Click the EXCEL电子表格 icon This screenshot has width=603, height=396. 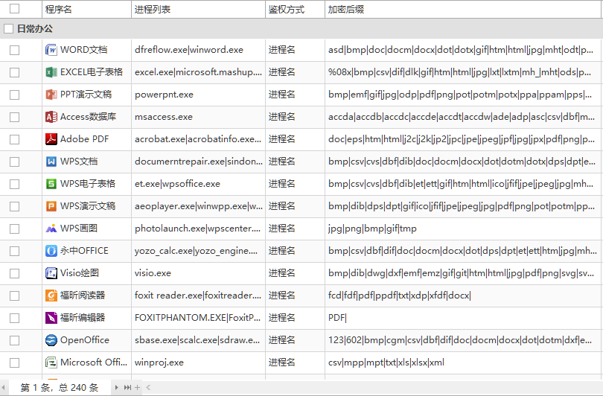point(51,72)
